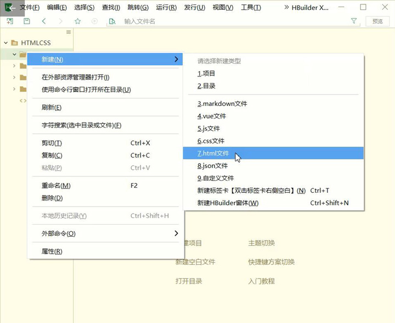Click the 快捷键方案切换 link
Image resolution: width=395 pixels, height=323 pixels.
[x=272, y=262]
